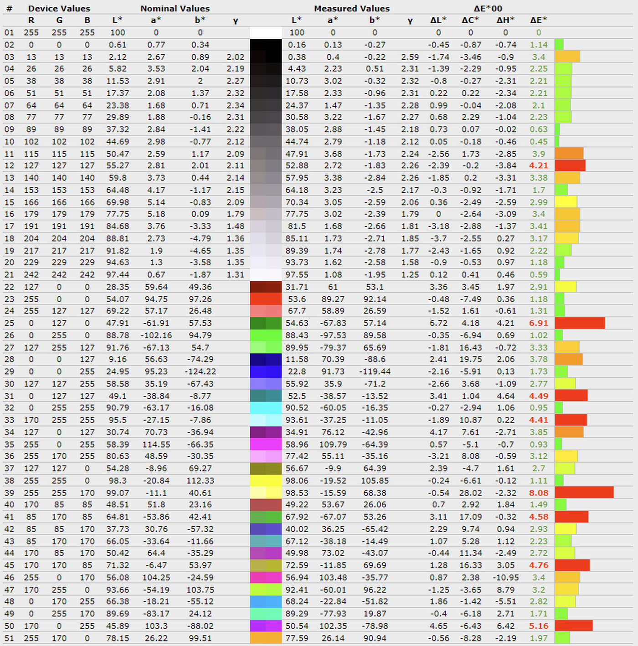Click the teal swatch in row 31
The image size is (638, 646).
[266, 396]
